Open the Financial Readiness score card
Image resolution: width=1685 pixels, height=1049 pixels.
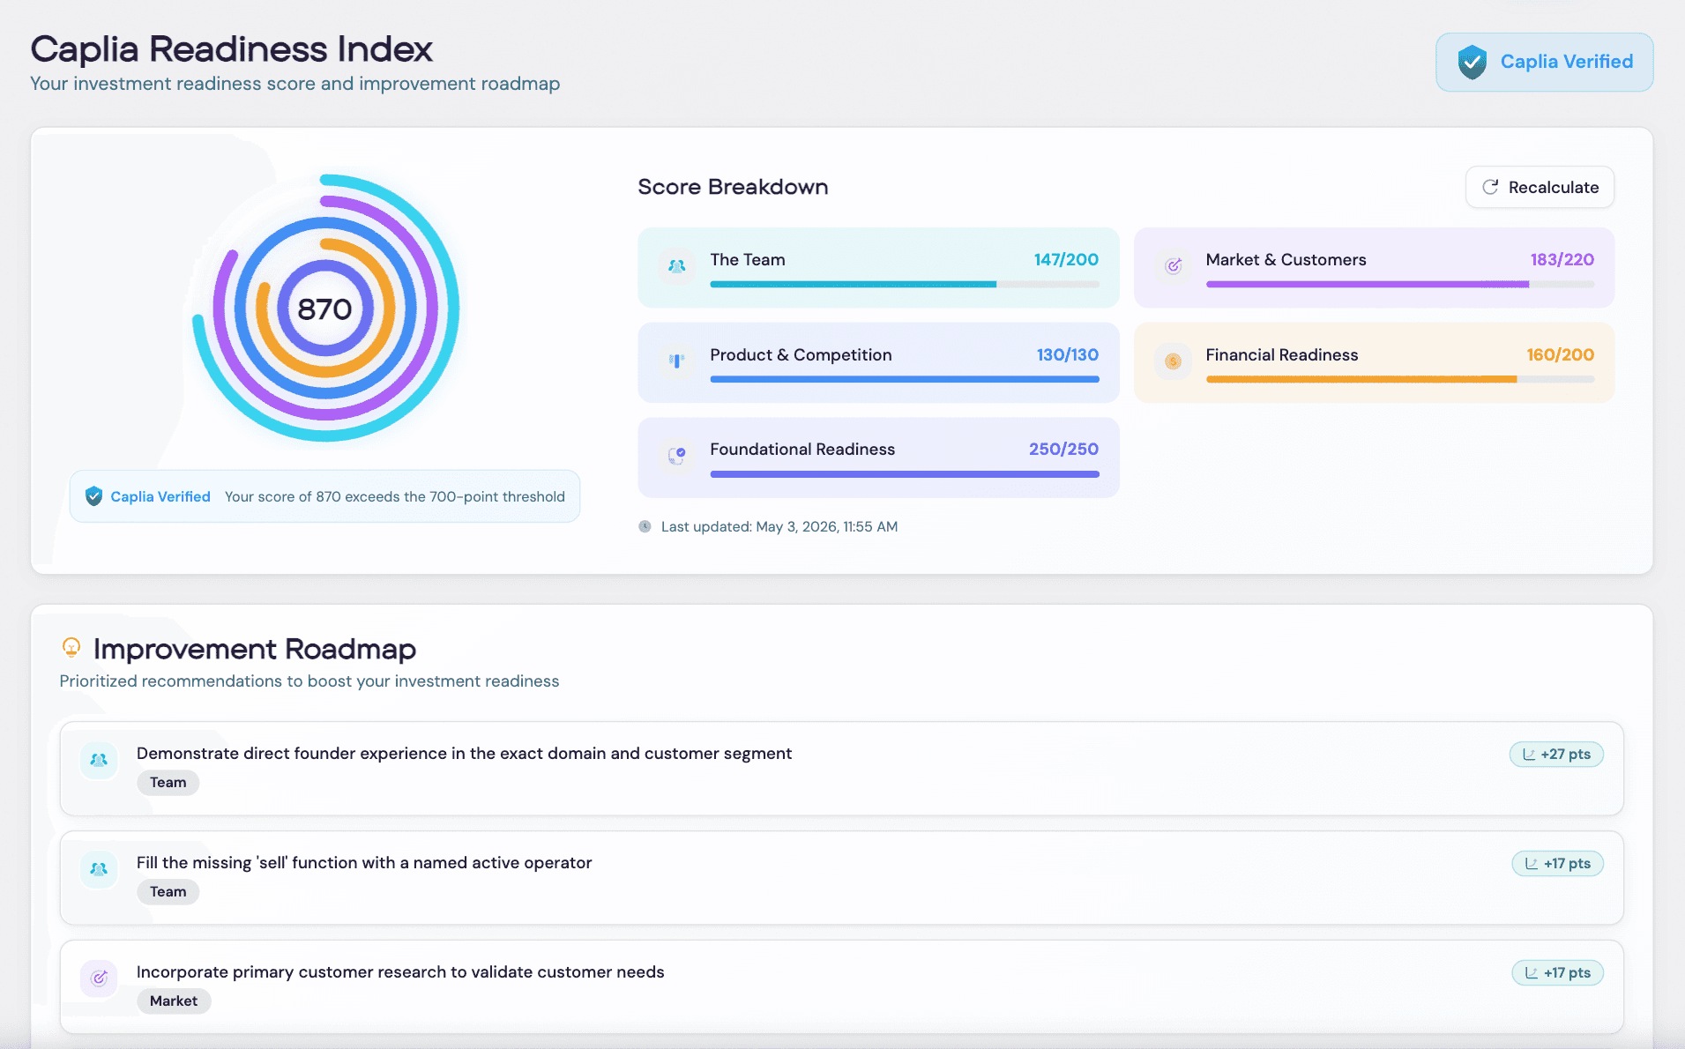point(1374,362)
